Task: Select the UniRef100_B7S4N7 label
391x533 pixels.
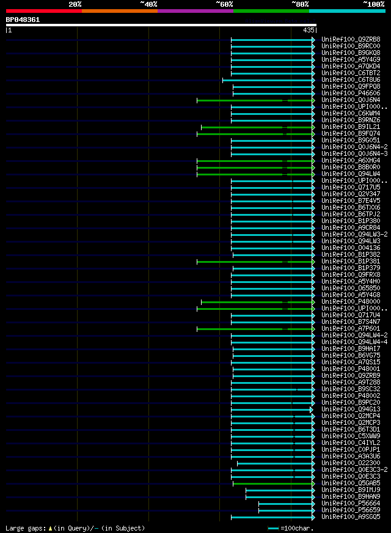Action: 351,322
